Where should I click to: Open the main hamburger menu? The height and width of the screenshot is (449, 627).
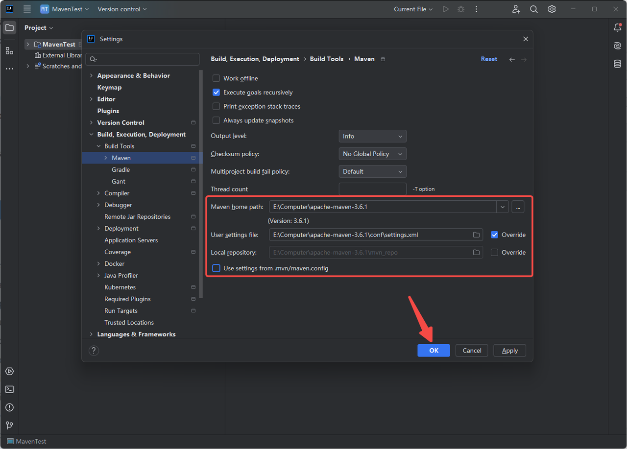[x=27, y=9]
